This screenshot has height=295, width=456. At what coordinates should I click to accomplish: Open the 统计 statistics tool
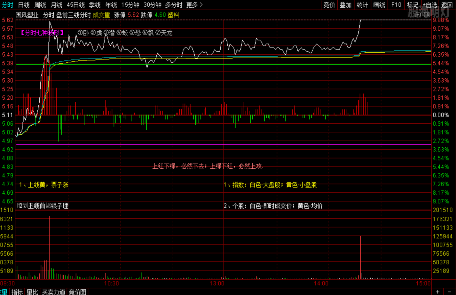coord(362,5)
